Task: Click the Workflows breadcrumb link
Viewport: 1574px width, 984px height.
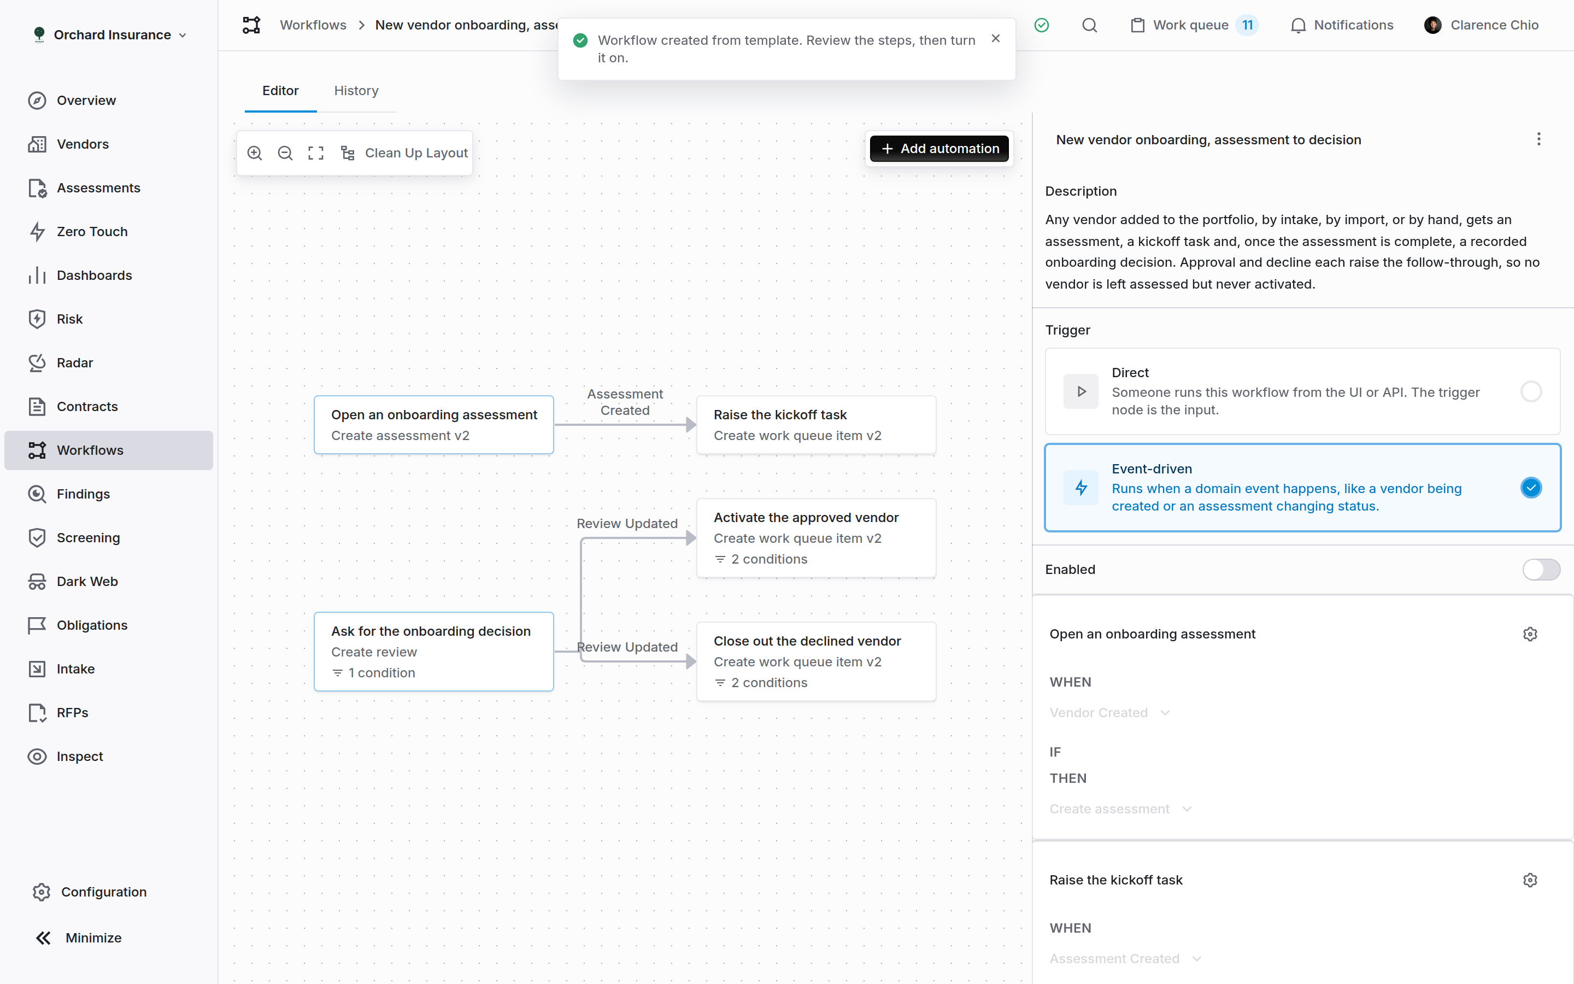Action: pyautogui.click(x=313, y=25)
